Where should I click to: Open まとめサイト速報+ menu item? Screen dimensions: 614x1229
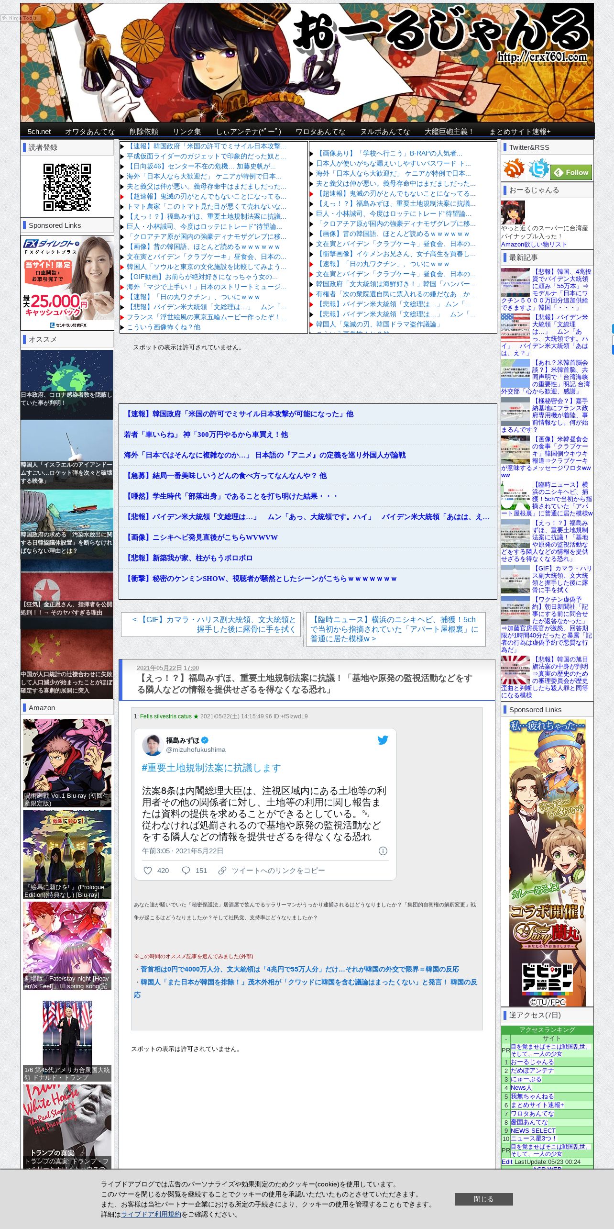(x=520, y=132)
